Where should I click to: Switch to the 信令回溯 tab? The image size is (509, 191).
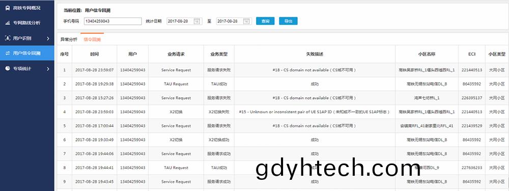pos(92,40)
